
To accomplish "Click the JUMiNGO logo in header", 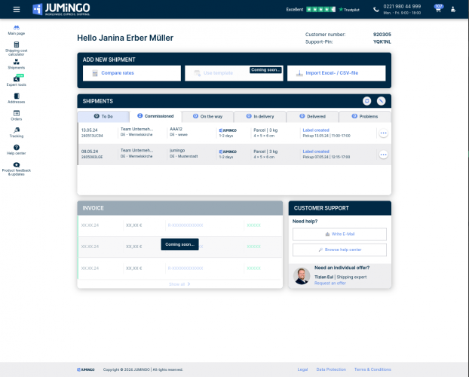I will coord(61,9).
